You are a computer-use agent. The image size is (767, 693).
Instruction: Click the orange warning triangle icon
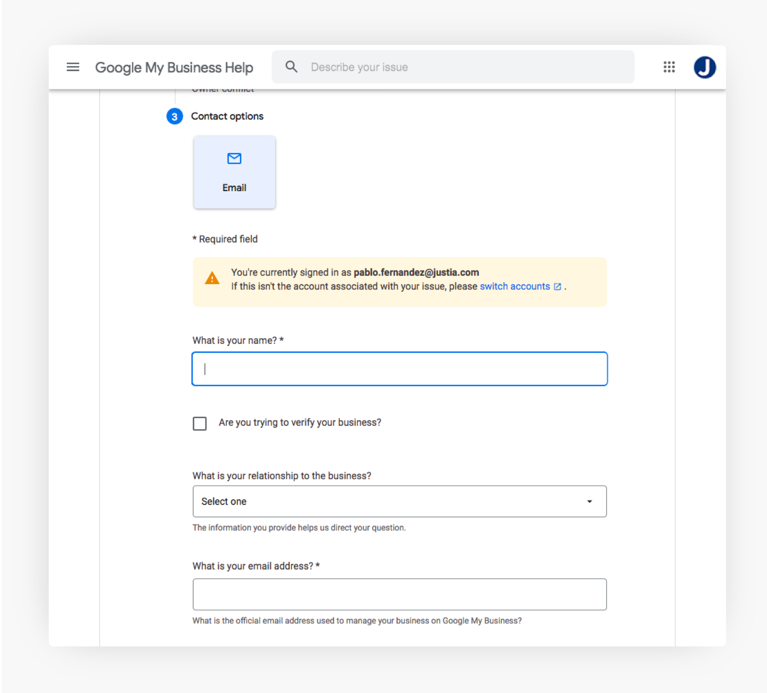point(212,278)
